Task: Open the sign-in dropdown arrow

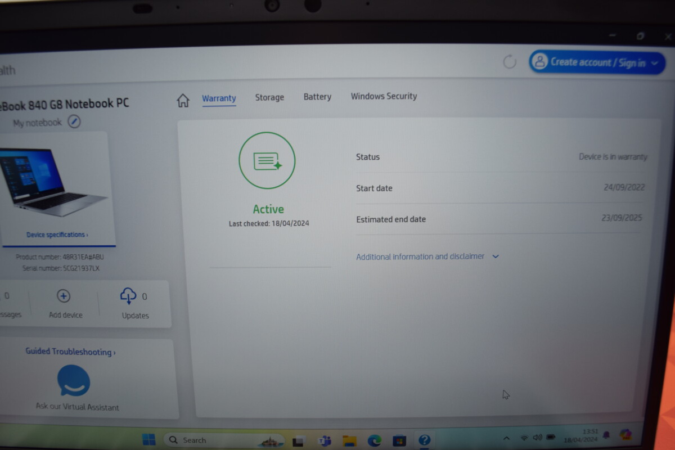Action: (x=654, y=64)
